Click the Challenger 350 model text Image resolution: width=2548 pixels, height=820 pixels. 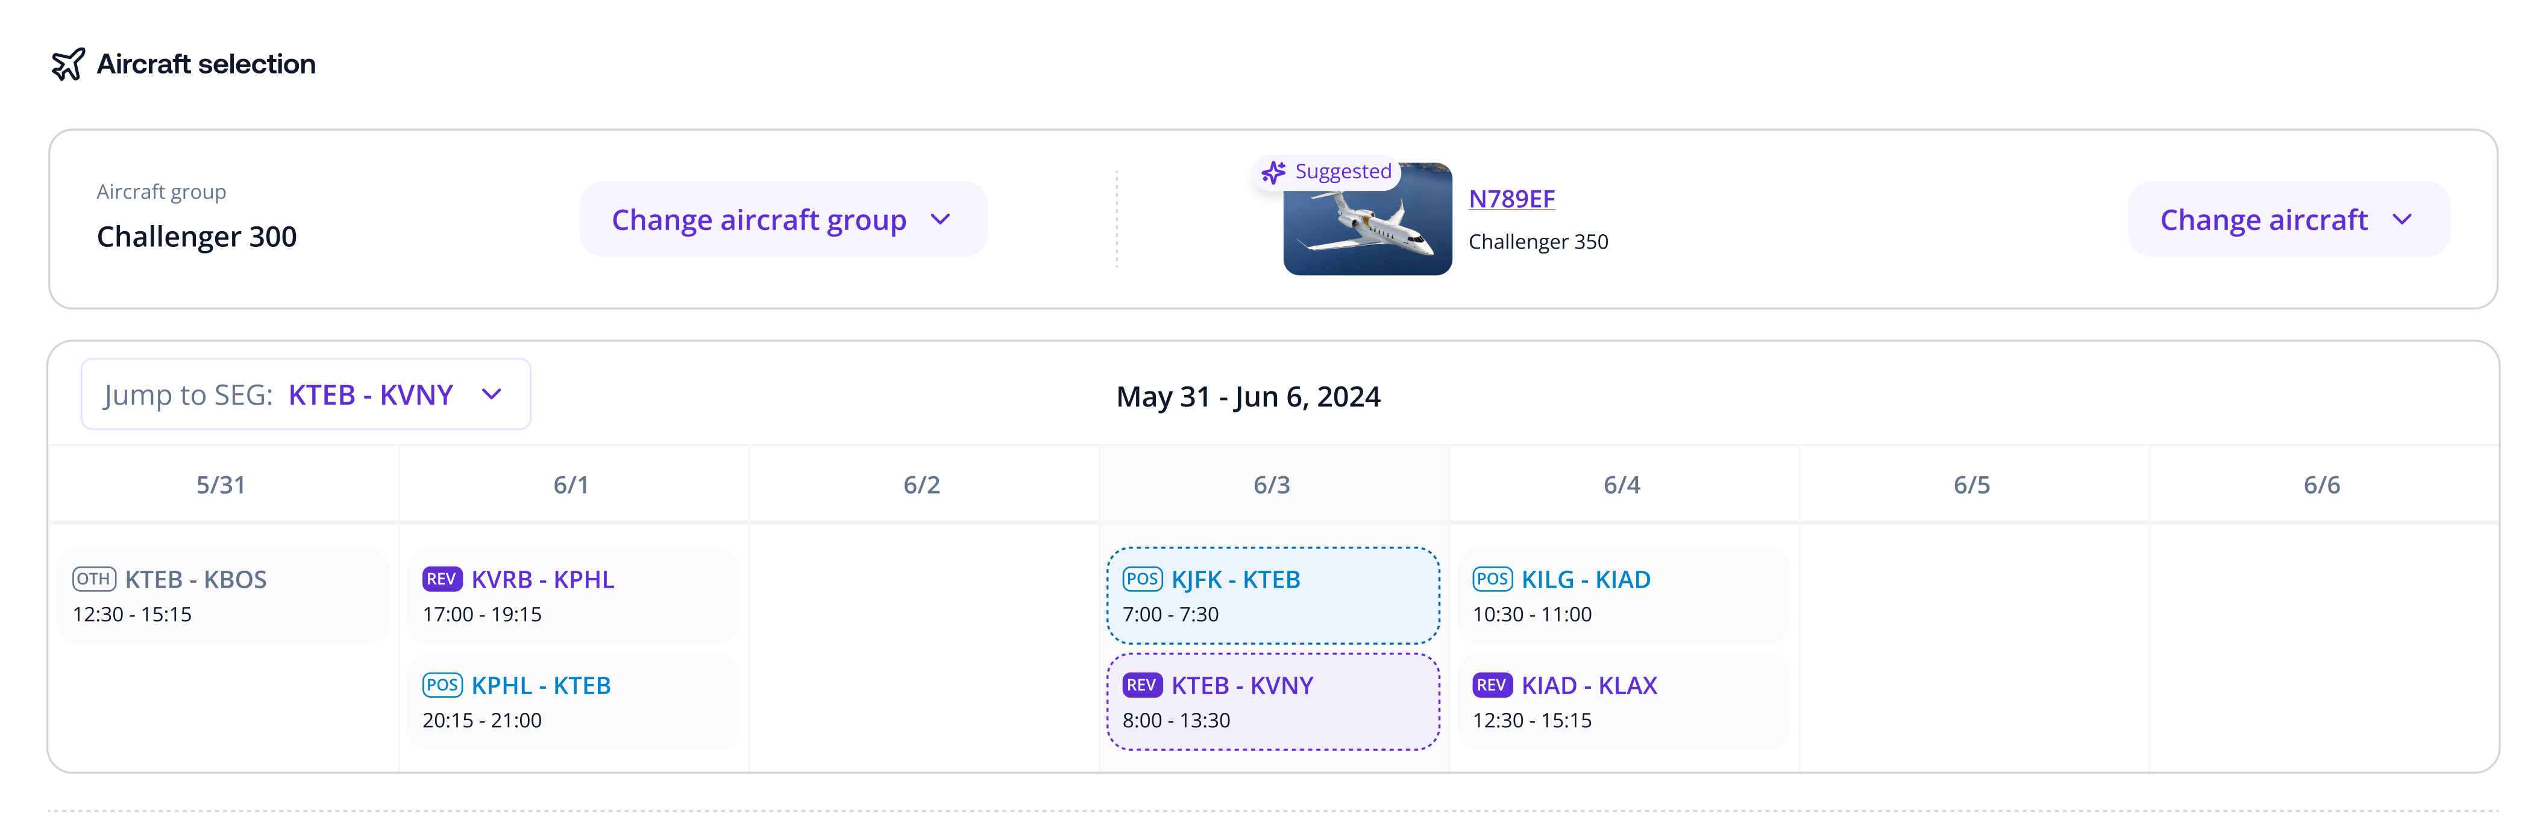(x=1538, y=242)
